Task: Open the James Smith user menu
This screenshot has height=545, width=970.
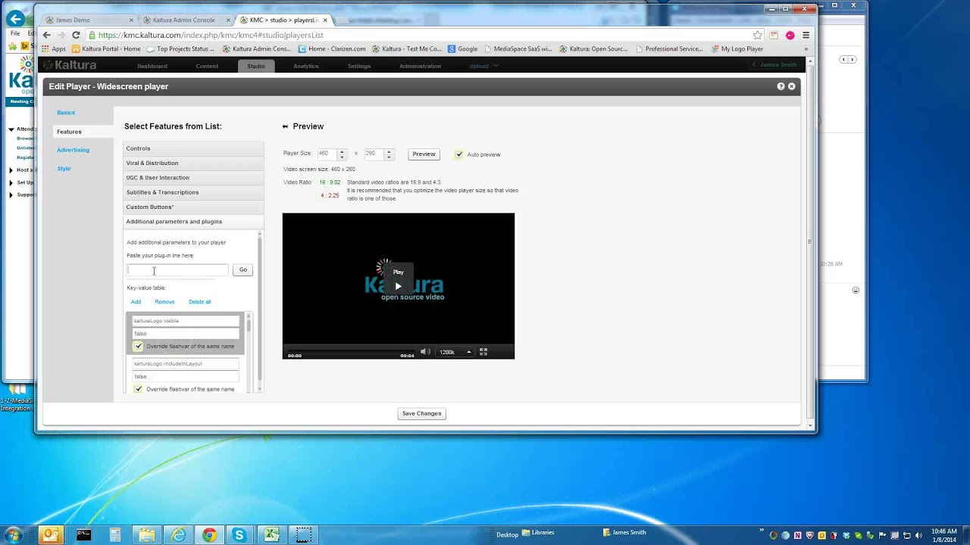Action: (776, 65)
